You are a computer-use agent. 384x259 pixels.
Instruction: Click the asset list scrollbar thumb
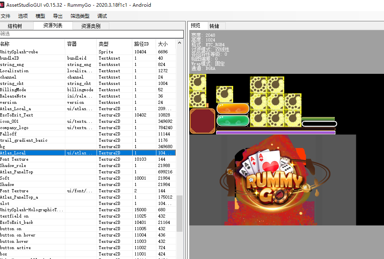179,213
